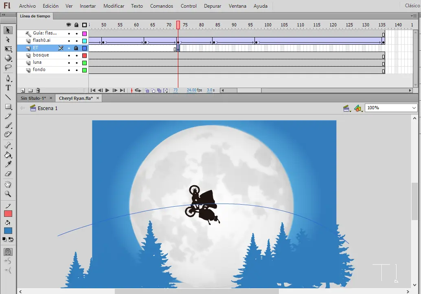Toggle lock on luna layer
Screen dimensions: 421x294
(77, 63)
